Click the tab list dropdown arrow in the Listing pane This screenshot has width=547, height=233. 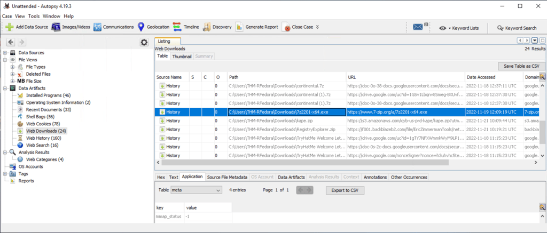pyautogui.click(x=534, y=41)
